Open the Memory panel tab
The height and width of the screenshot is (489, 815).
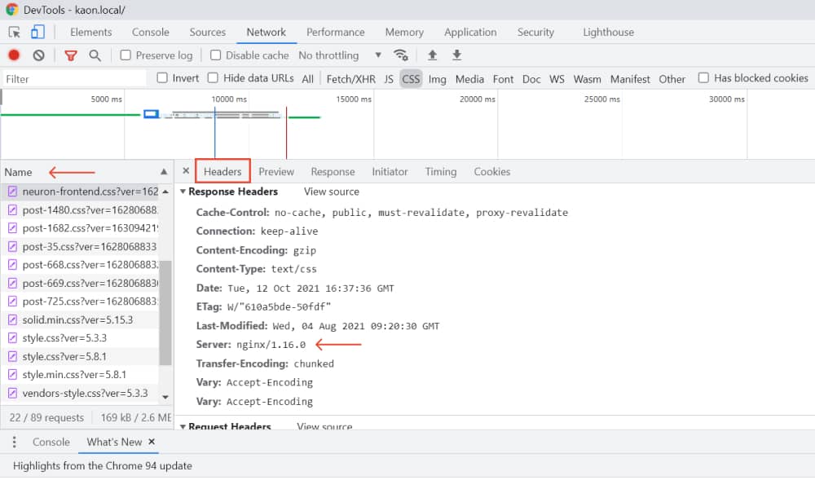pos(404,33)
